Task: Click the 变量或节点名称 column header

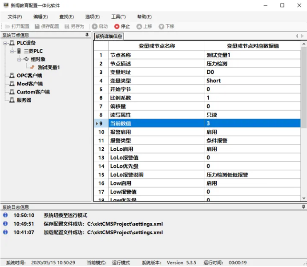Action: click(x=157, y=46)
